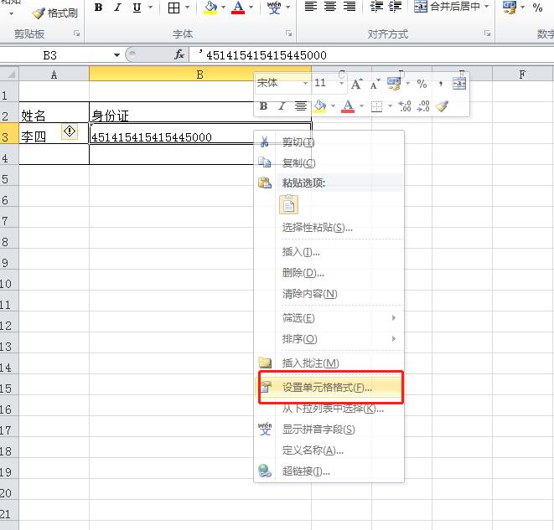Viewport: 554px width, 530px height.
Task: Click the paste option clipboard icon
Action: (288, 204)
